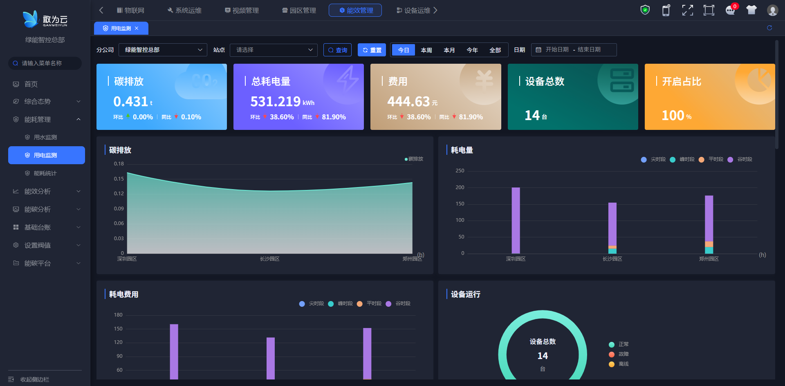
Task: Click the 能耗管理 shield icon in sidebar
Action: tap(16, 119)
